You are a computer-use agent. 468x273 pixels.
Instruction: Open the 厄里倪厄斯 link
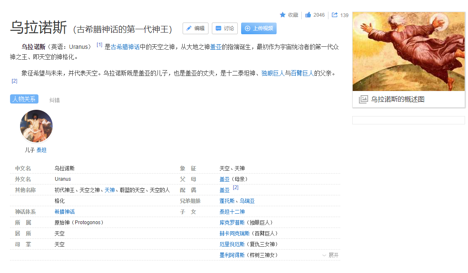(x=232, y=244)
